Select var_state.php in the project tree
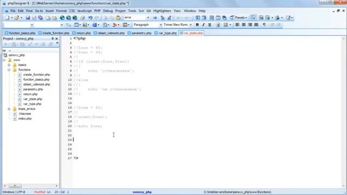Screen dimensions: 347x195 tap(33, 99)
